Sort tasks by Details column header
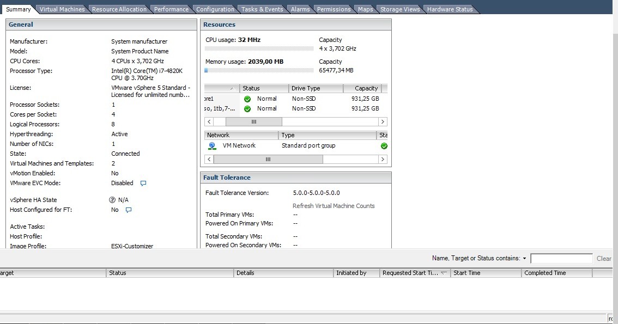This screenshot has width=618, height=324. [283, 273]
